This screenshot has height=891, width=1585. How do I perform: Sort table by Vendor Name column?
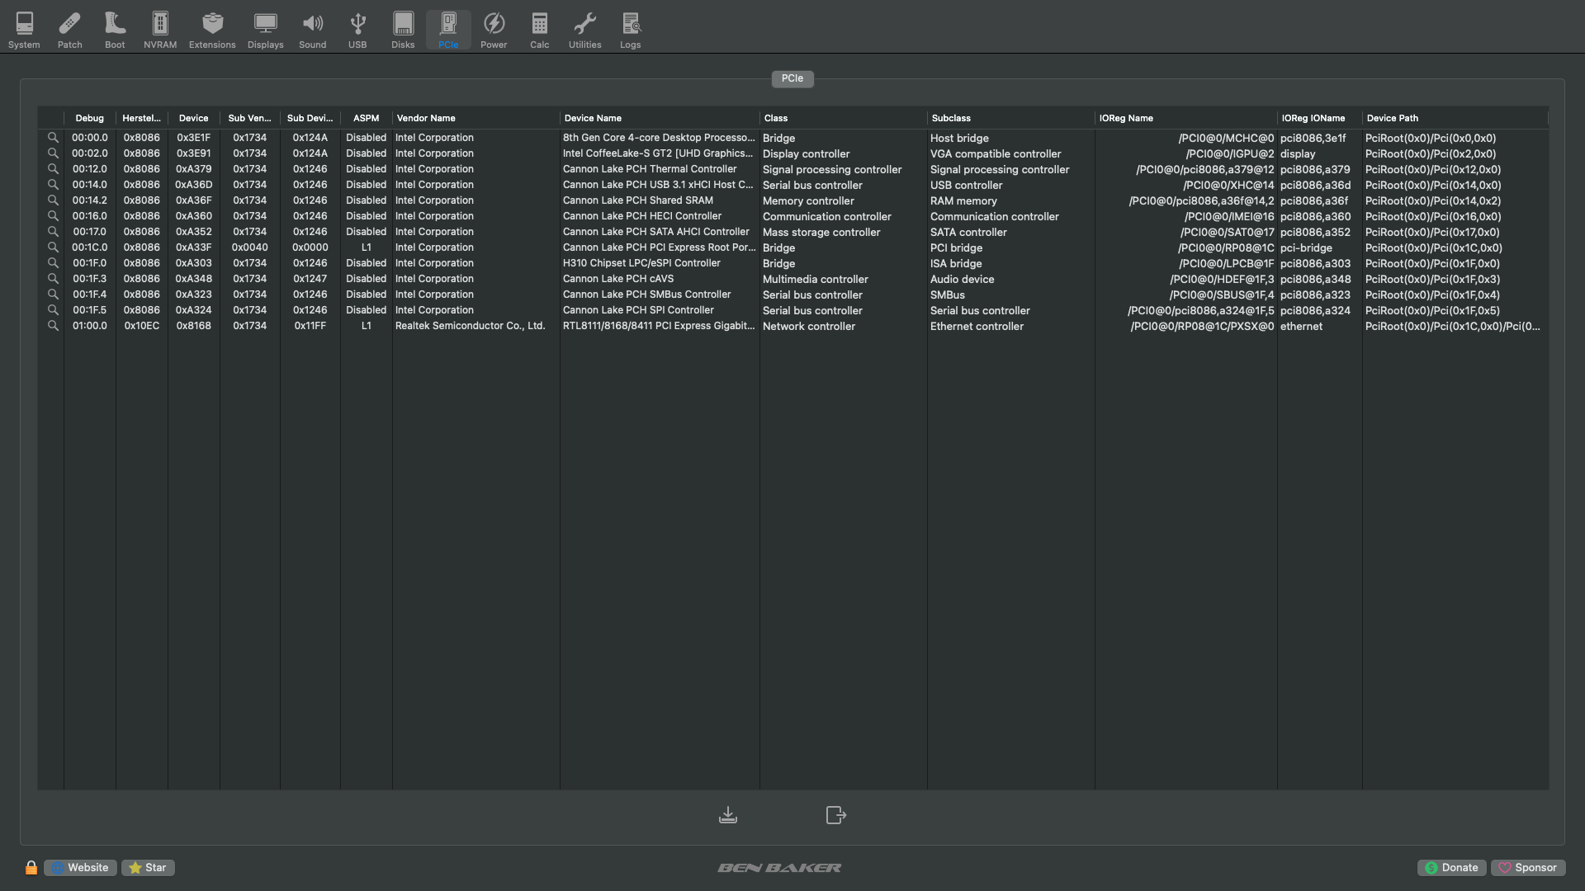(x=475, y=118)
